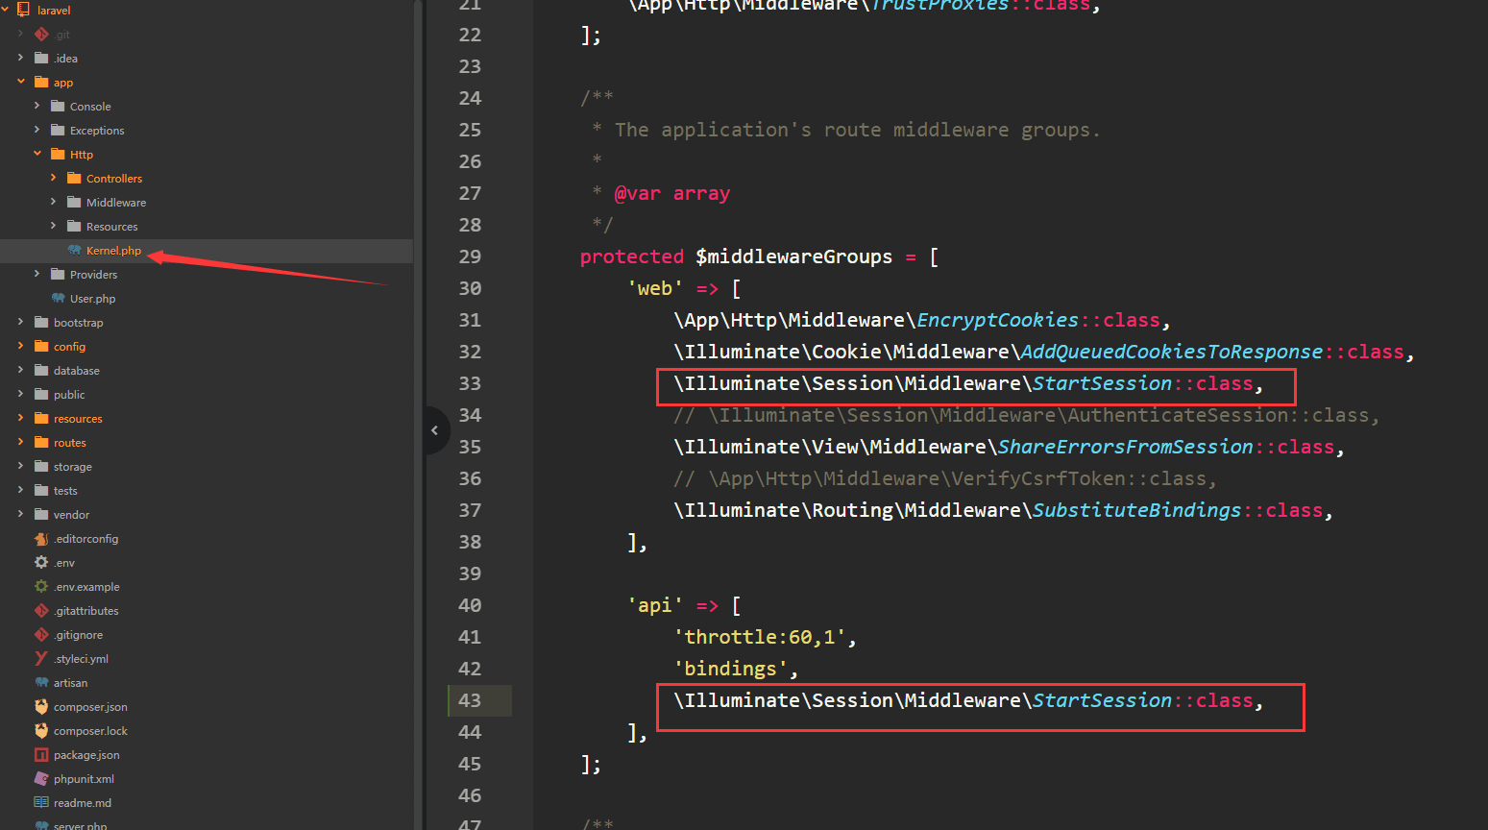
Task: Click line number 29 in gutter
Action: (470, 256)
